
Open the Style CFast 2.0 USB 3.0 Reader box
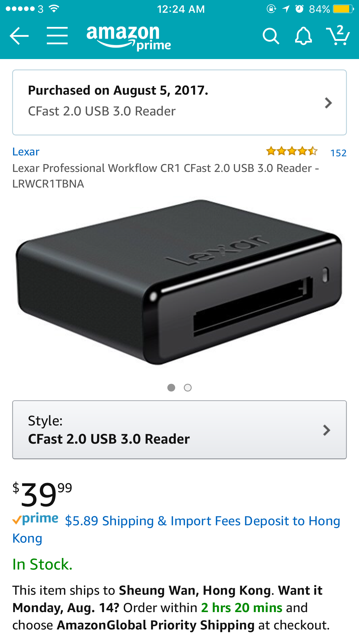[179, 430]
